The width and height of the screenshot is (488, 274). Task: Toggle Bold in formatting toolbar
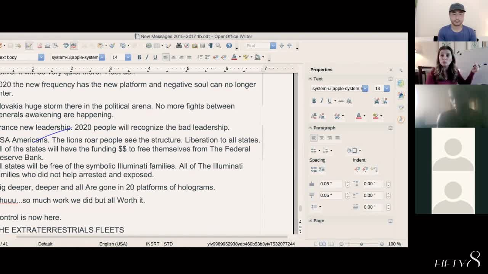(139, 57)
